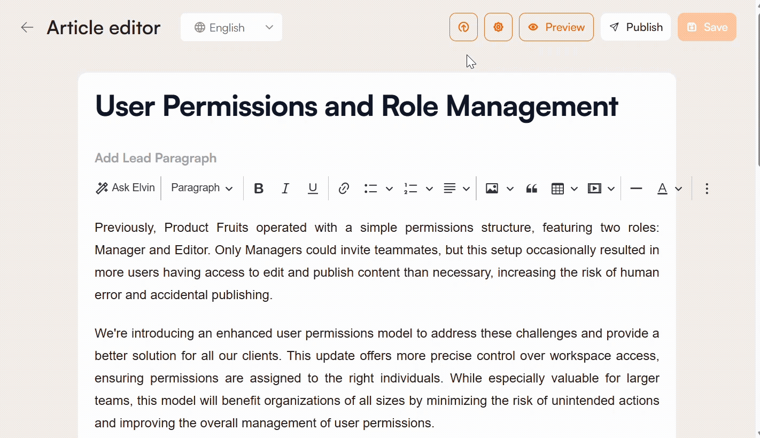
Task: Click the article title heading field
Action: 356,106
